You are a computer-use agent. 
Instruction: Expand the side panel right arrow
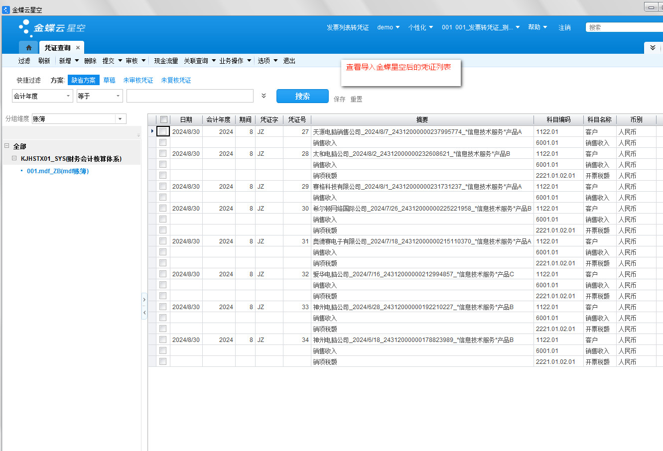point(144,300)
